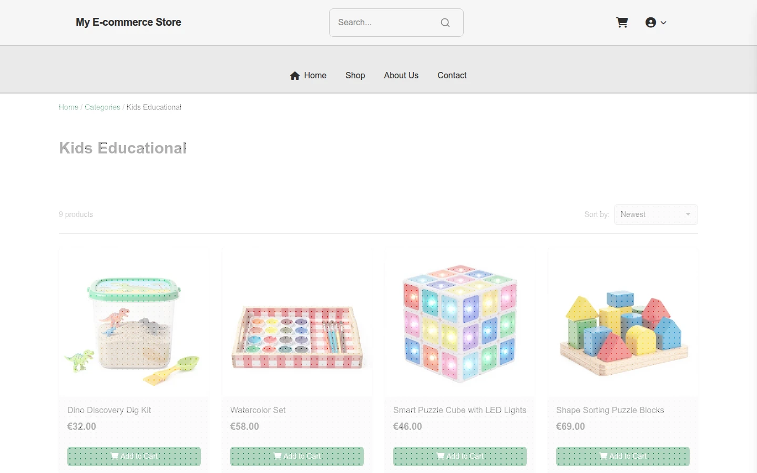The image size is (757, 473).
Task: Open the shopping cart icon
Action: (x=622, y=23)
